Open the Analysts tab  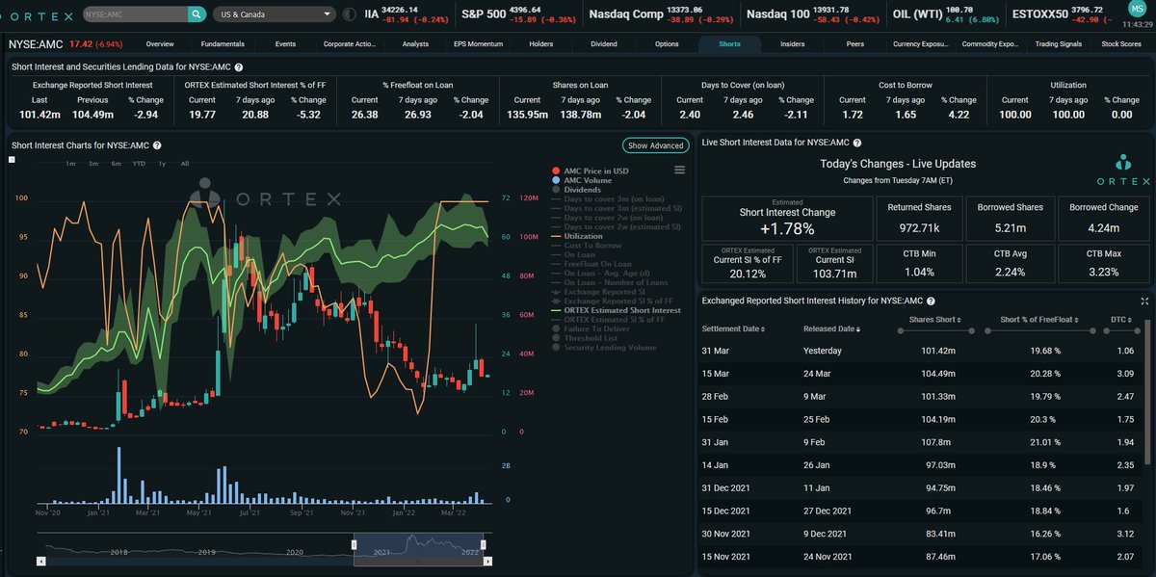415,44
